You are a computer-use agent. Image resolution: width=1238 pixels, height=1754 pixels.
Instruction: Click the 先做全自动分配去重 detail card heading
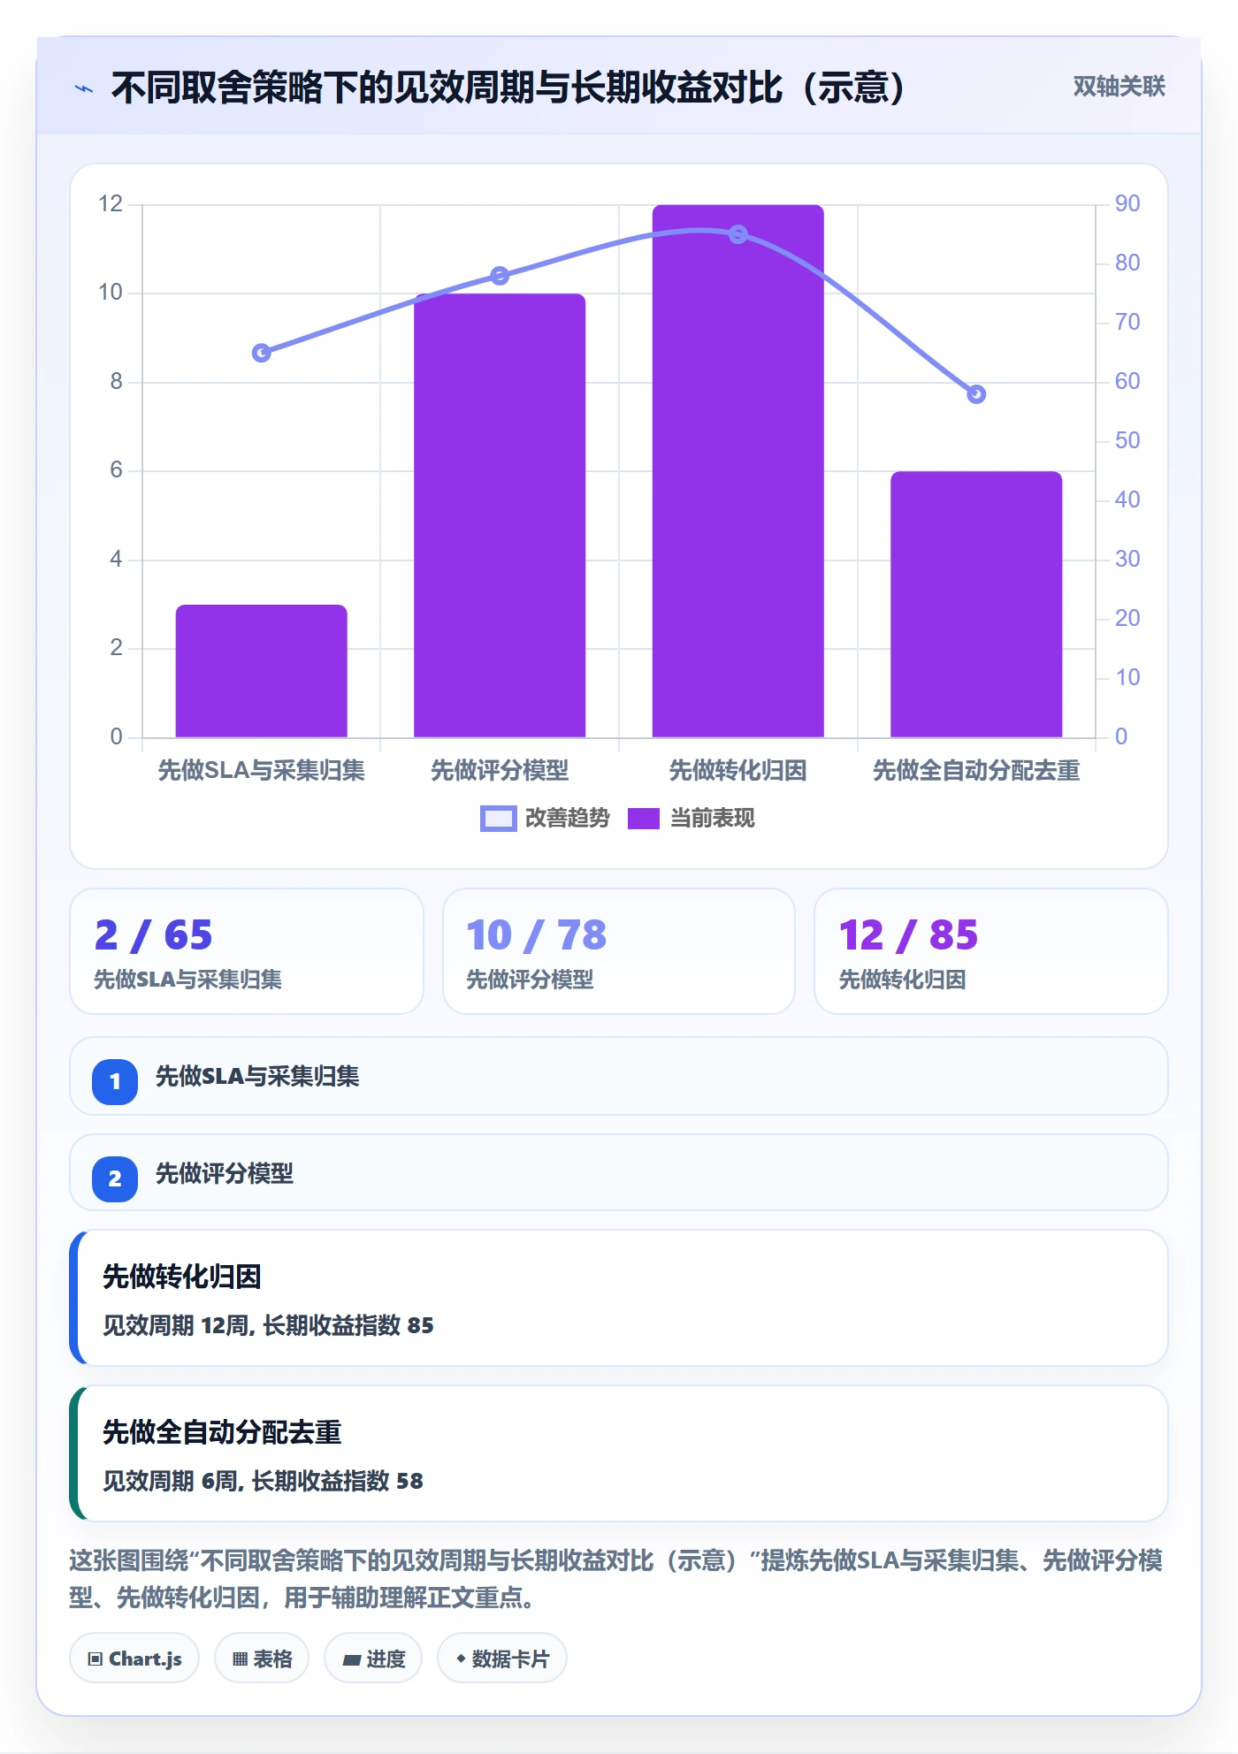click(x=222, y=1432)
